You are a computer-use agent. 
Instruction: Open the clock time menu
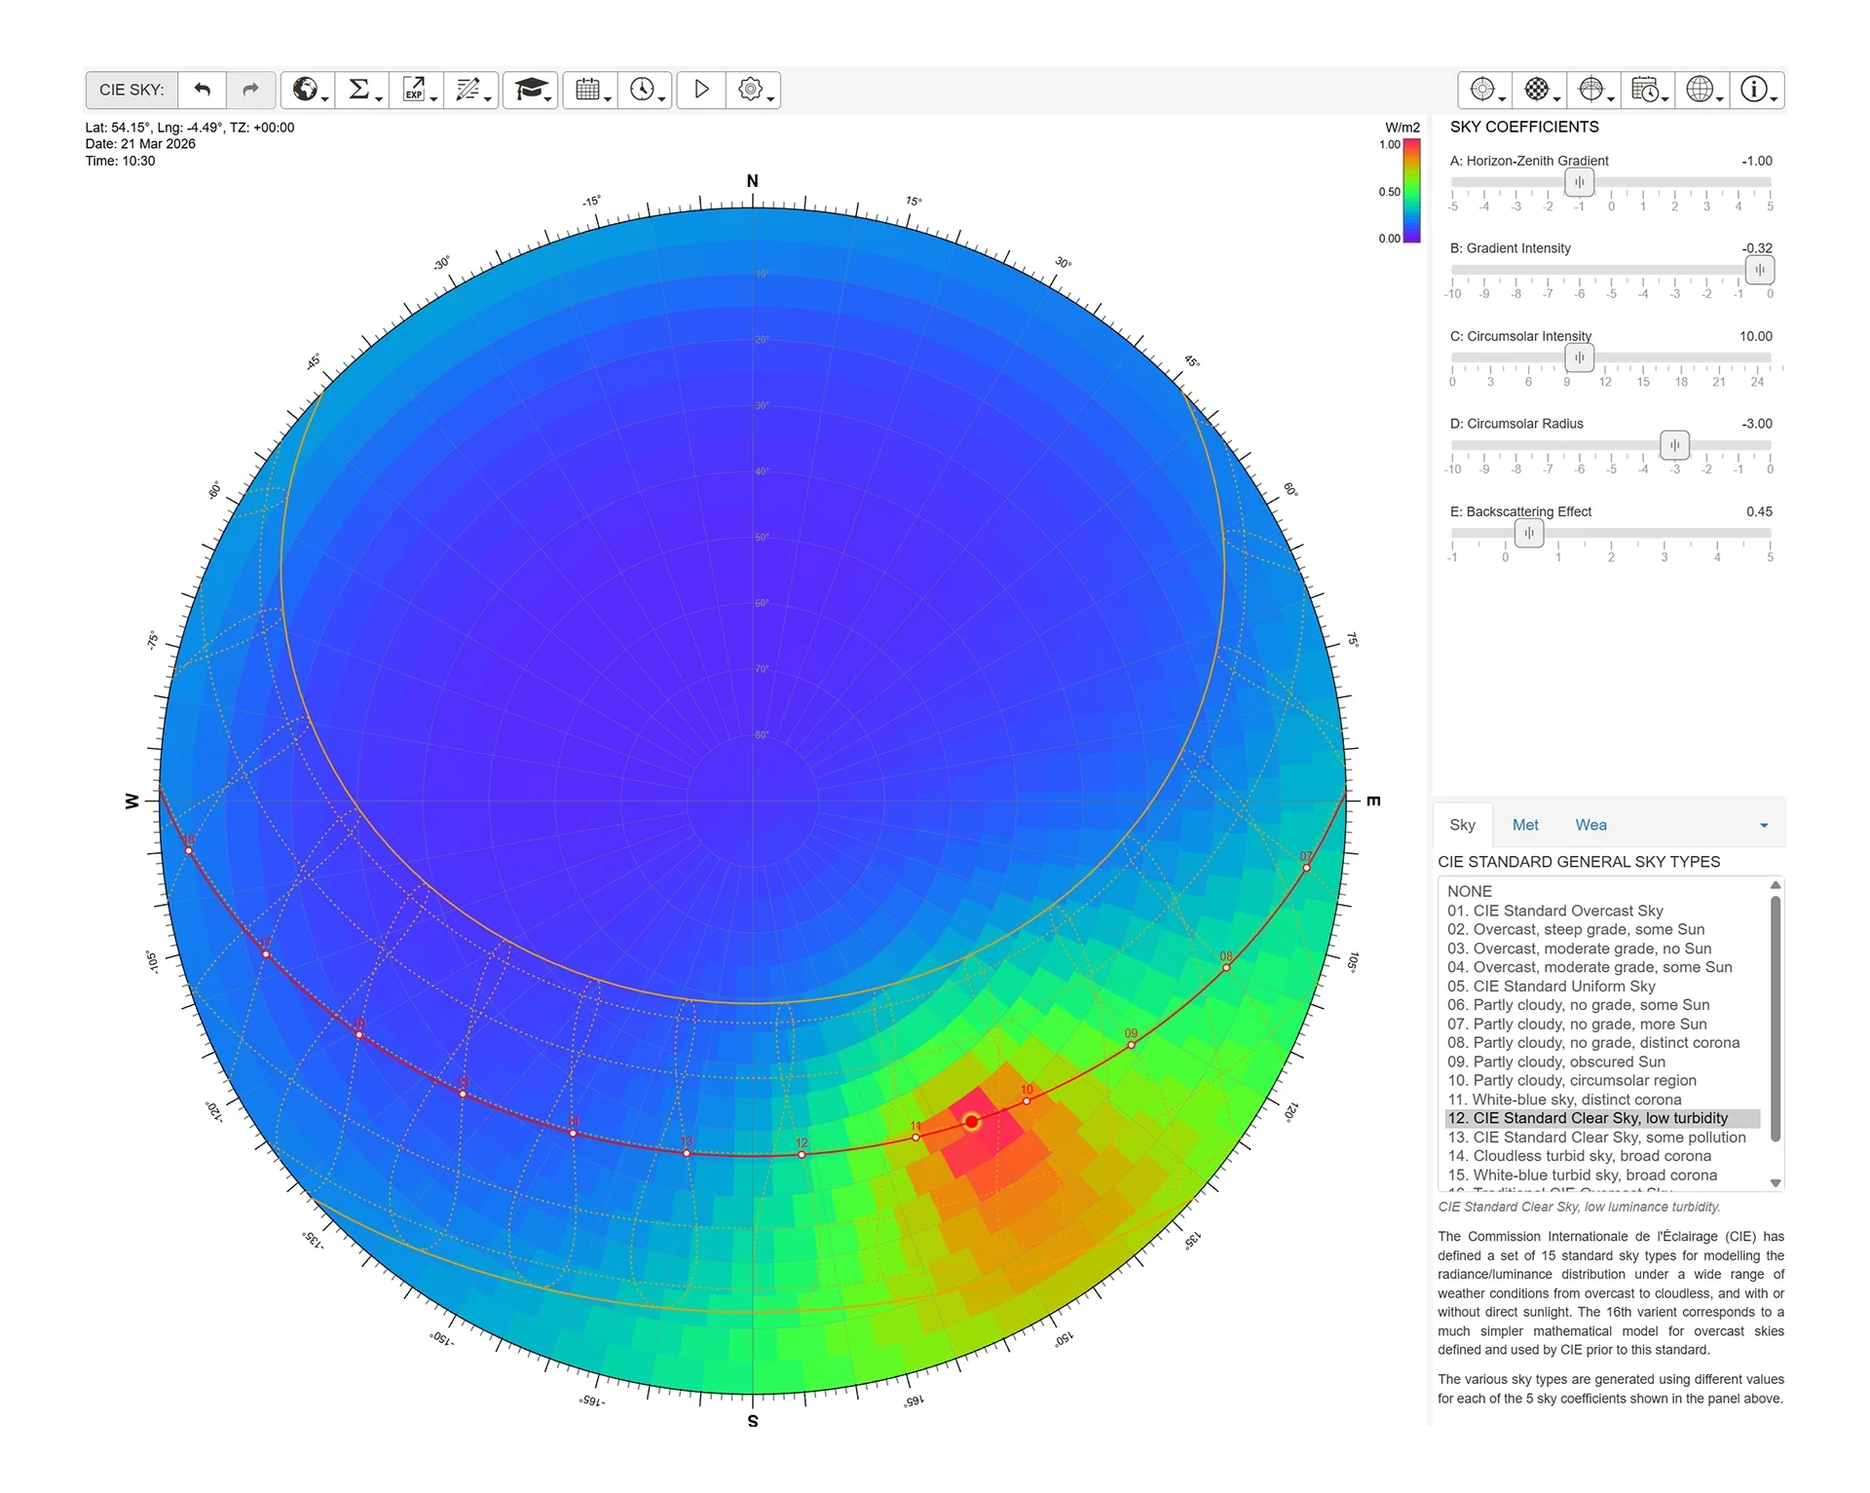(645, 90)
